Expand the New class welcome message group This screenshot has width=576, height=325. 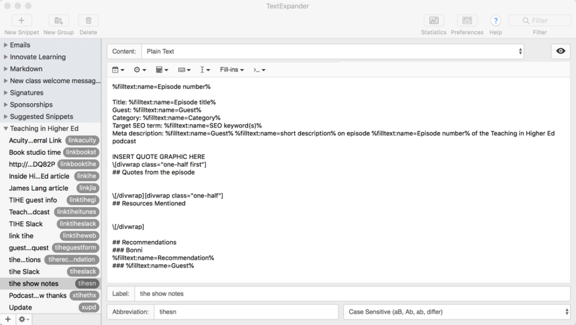tap(6, 81)
